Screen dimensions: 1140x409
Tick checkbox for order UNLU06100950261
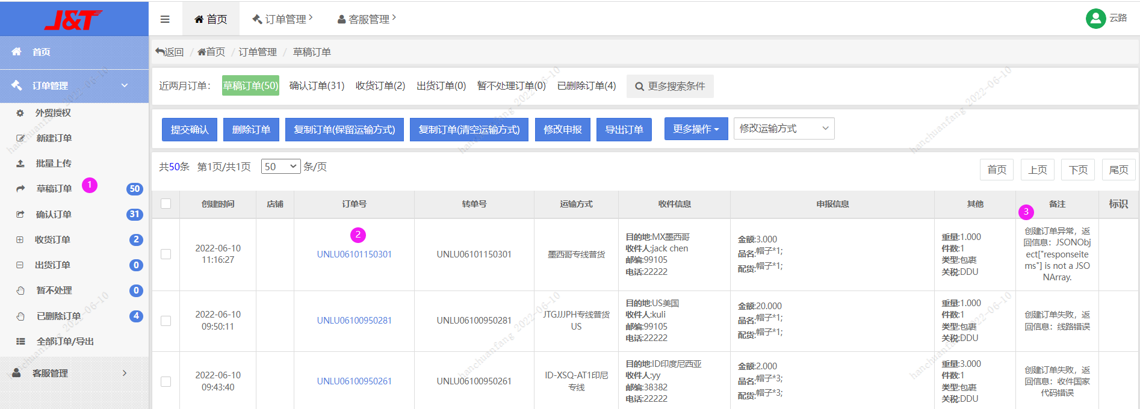coord(166,381)
